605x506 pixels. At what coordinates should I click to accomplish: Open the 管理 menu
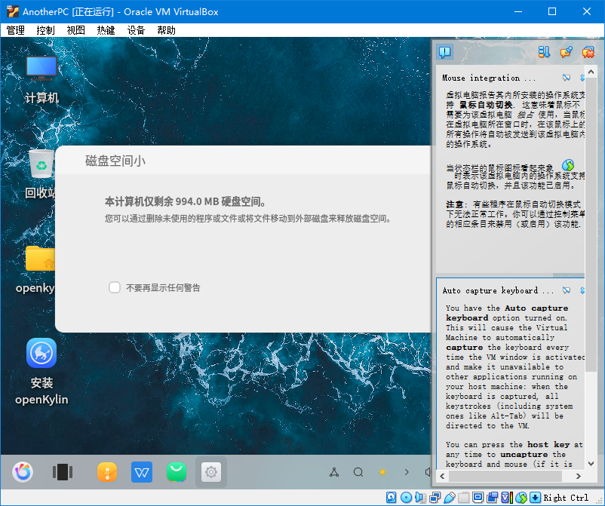[15, 30]
